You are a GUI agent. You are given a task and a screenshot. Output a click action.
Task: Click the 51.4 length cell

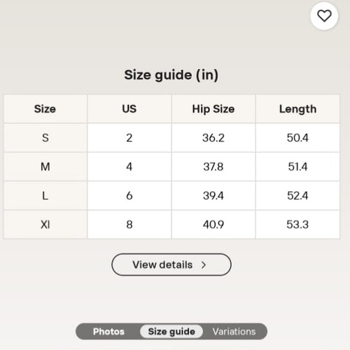(x=297, y=167)
